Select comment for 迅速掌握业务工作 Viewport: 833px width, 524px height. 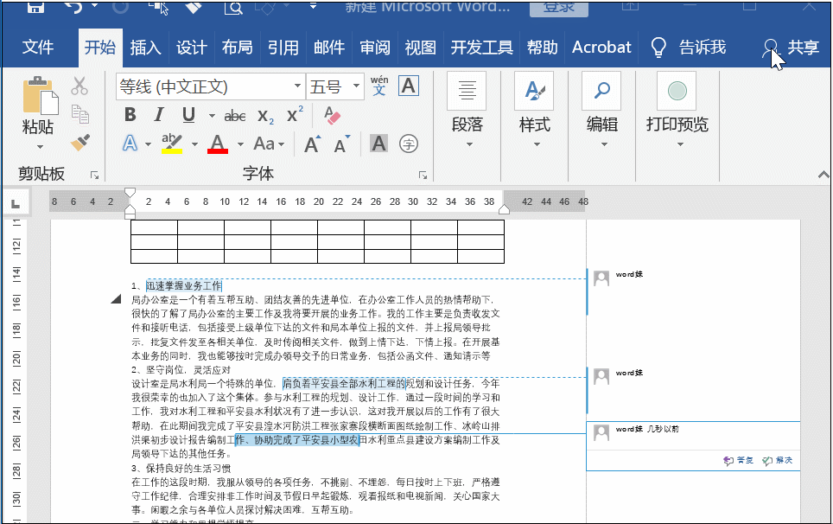pos(693,291)
